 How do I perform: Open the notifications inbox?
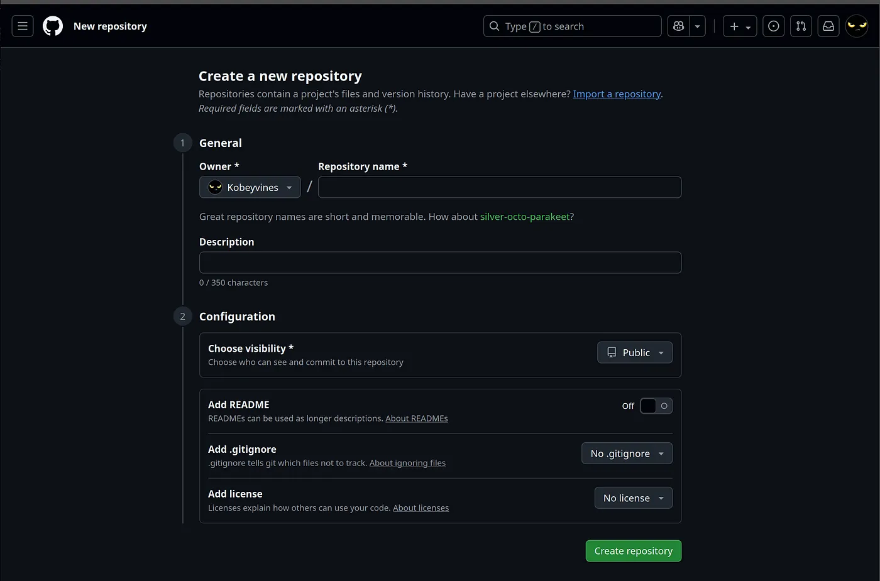[x=828, y=26]
